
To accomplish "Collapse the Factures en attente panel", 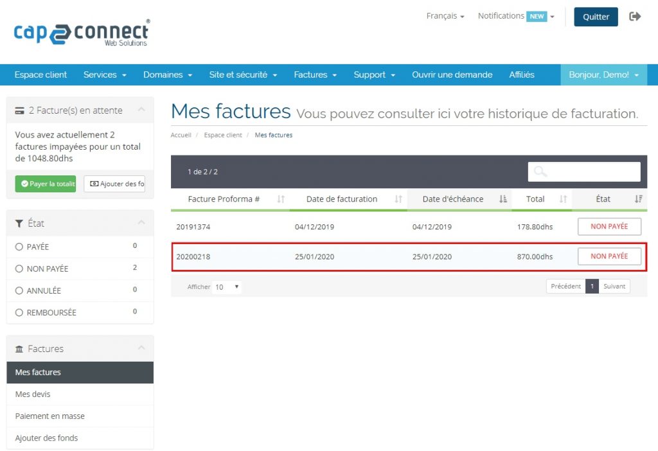I will (x=141, y=111).
